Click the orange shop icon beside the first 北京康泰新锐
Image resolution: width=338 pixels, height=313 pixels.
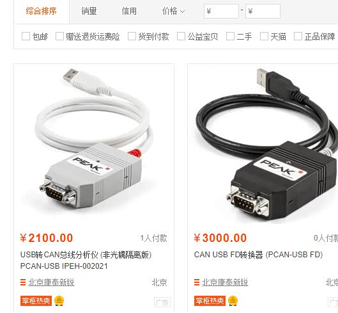(23, 282)
